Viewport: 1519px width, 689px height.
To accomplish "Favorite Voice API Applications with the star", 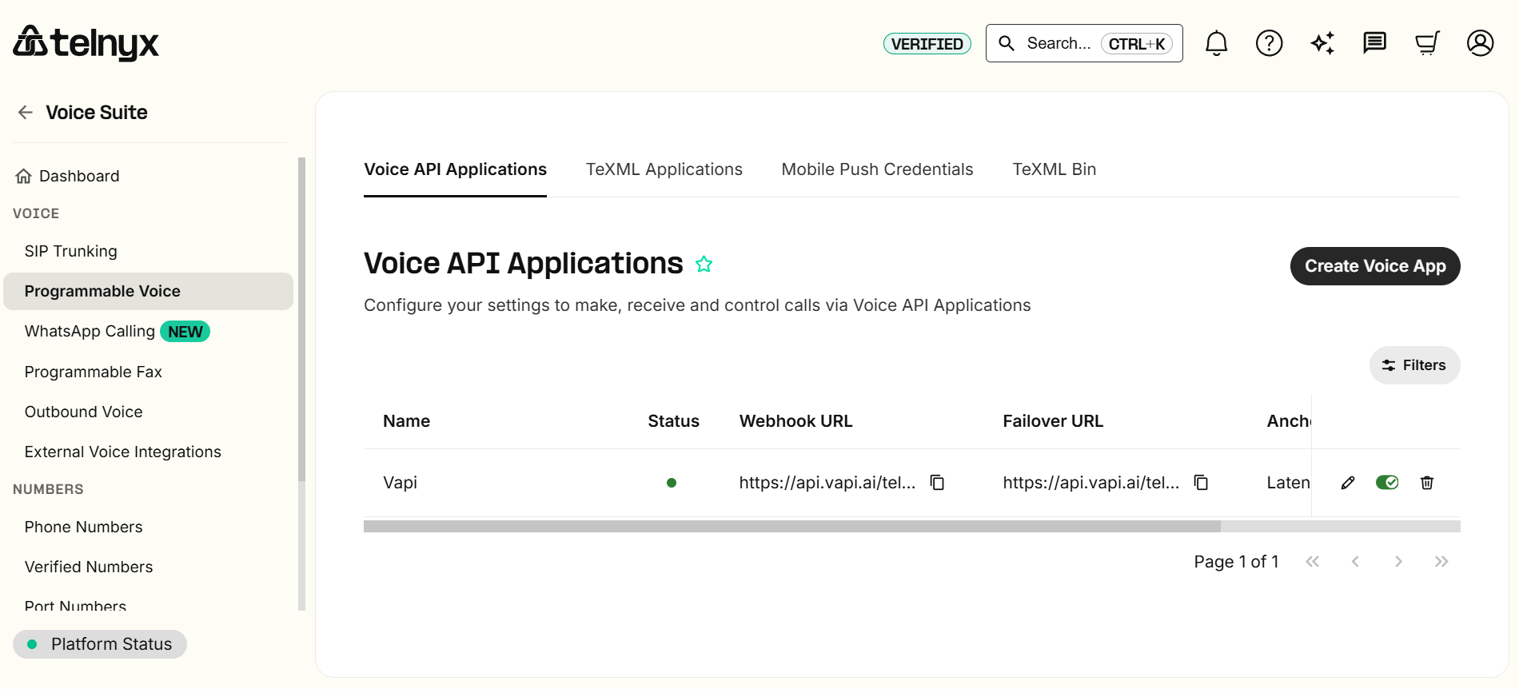I will pyautogui.click(x=704, y=264).
